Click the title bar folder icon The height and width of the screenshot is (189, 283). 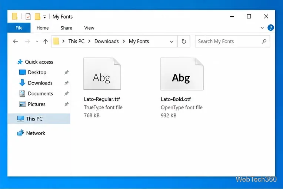[15, 16]
